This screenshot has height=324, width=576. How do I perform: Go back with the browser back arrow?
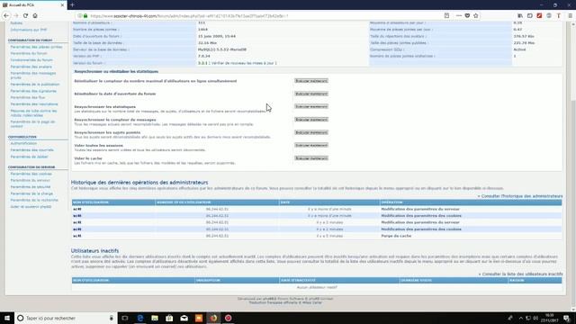tap(6, 16)
